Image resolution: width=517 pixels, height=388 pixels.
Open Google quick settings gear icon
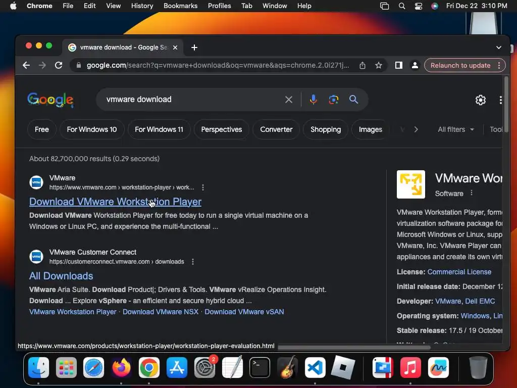click(481, 100)
